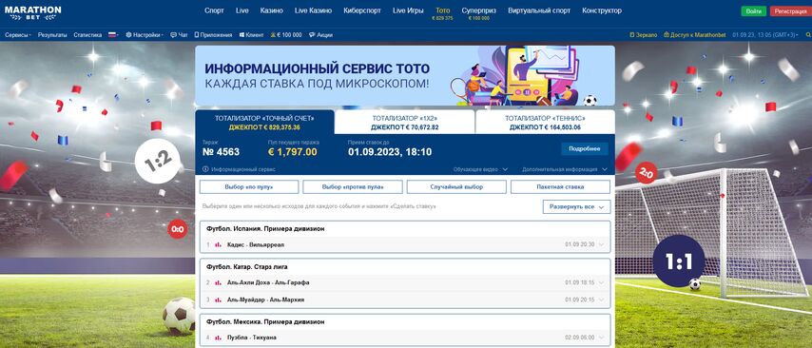Open Киберспорт in the top menu
Image resolution: width=812 pixels, height=348 pixels.
pyautogui.click(x=366, y=10)
